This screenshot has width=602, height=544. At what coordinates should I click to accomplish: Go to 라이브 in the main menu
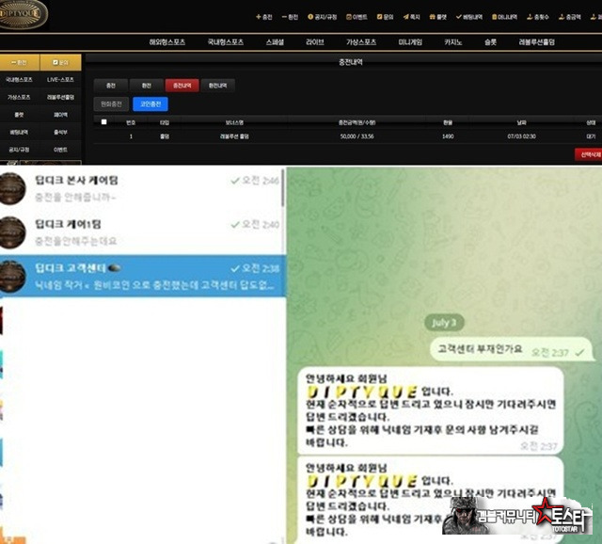click(x=315, y=42)
